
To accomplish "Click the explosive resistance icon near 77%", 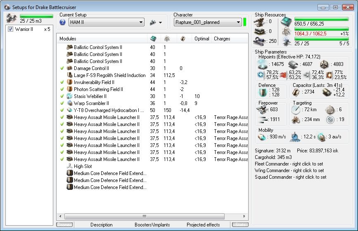I will (x=329, y=75).
